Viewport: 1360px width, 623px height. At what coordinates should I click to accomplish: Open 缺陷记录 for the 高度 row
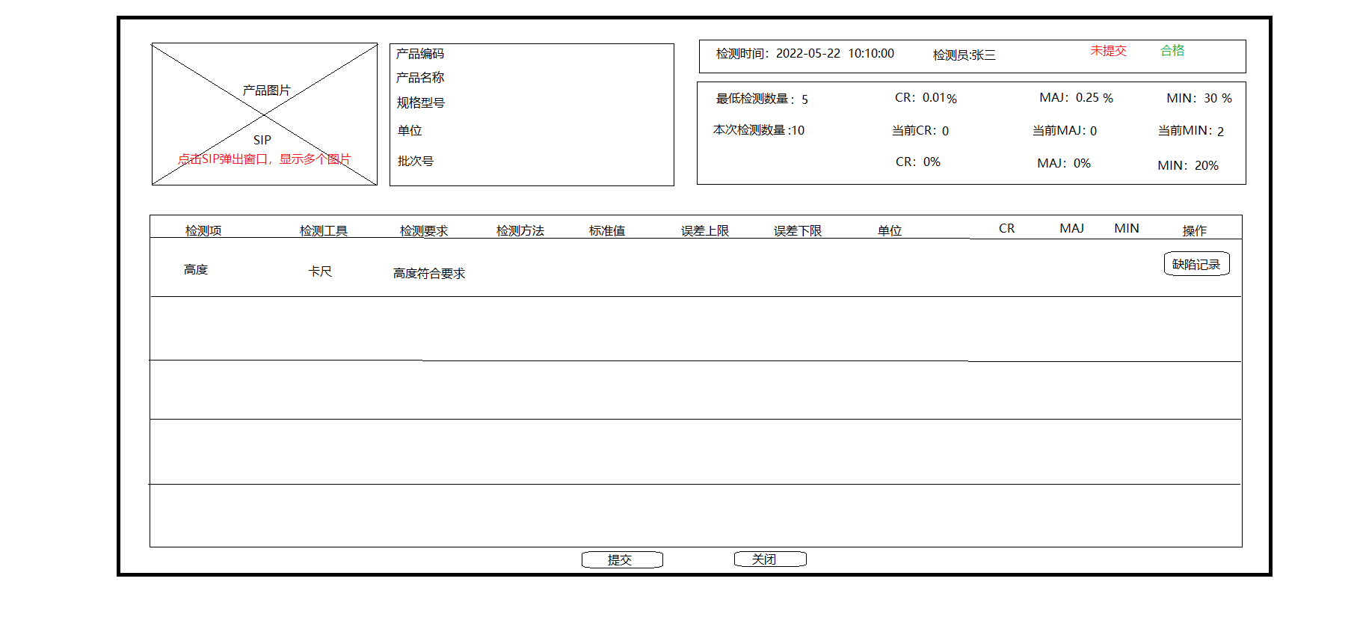[1196, 264]
